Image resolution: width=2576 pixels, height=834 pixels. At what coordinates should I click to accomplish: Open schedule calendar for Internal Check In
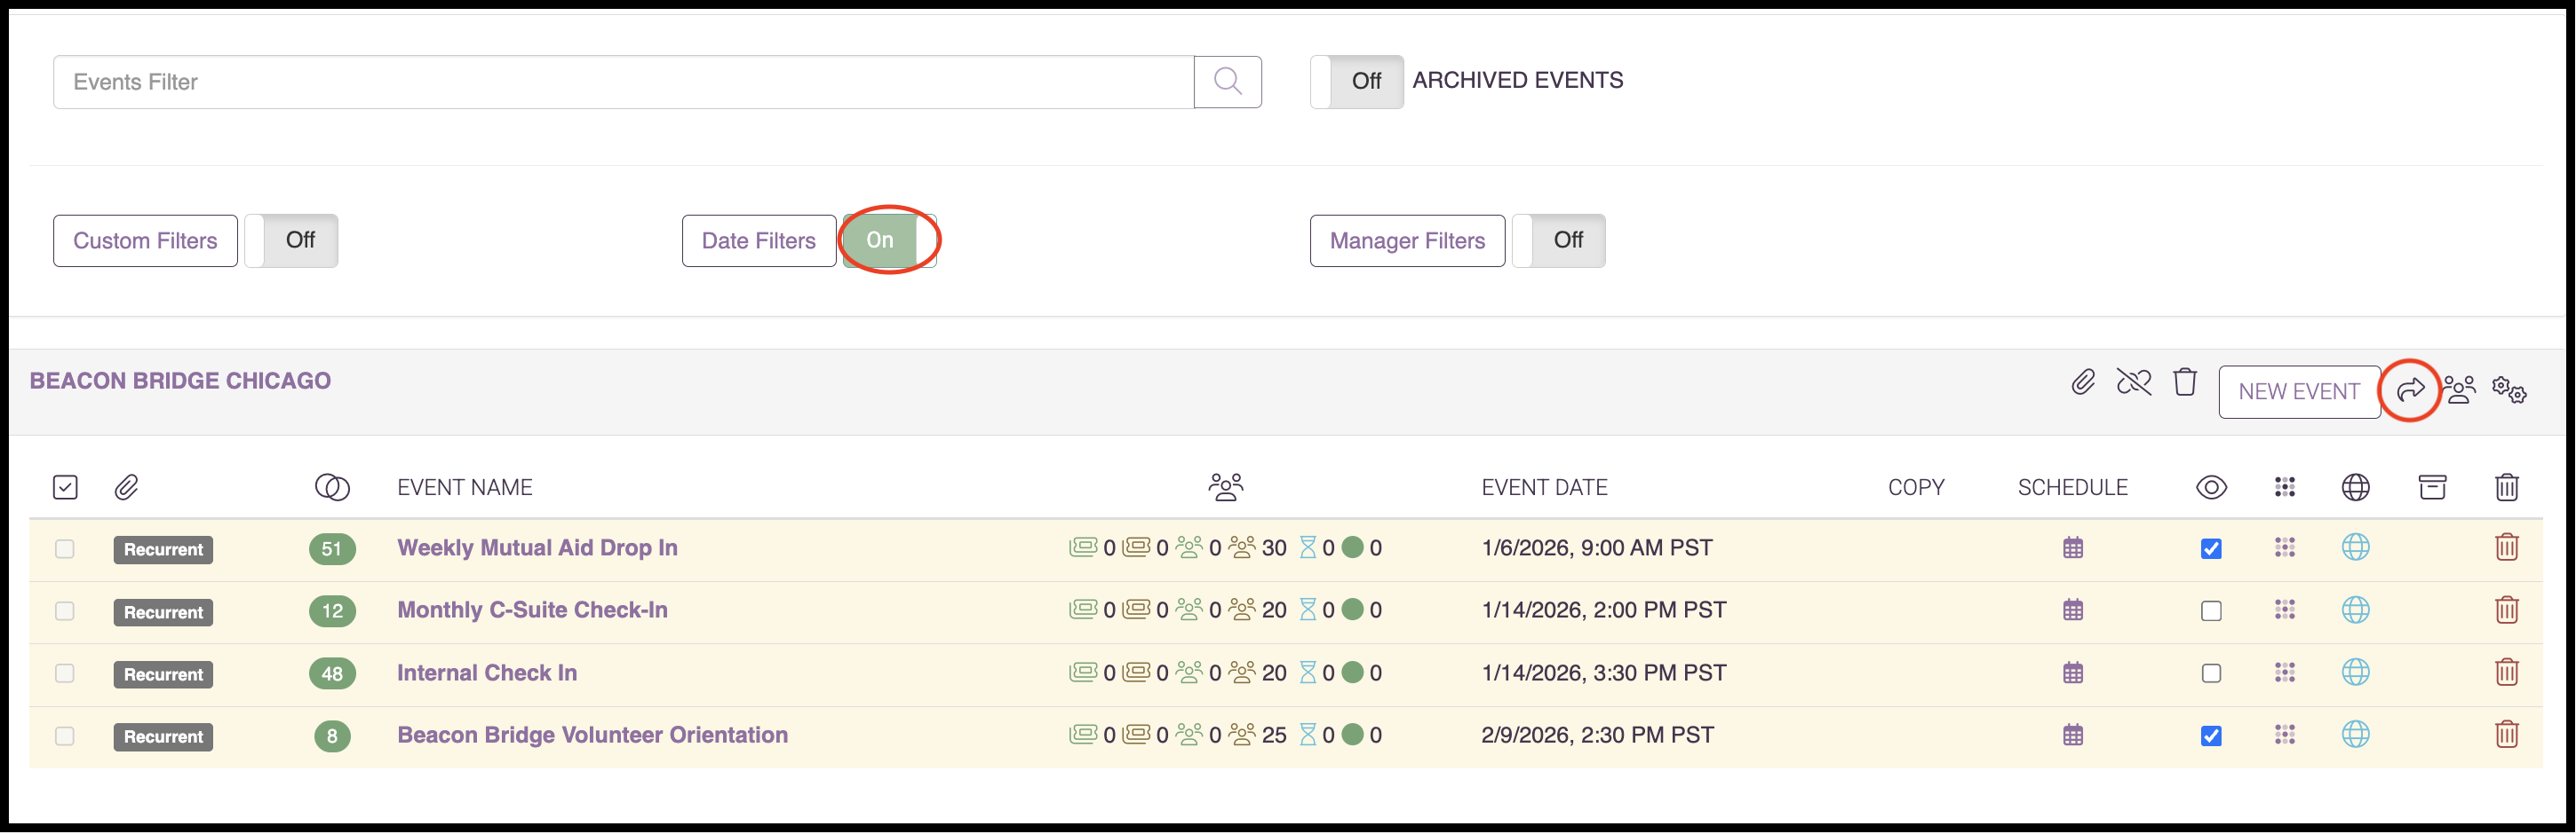pos(2073,673)
